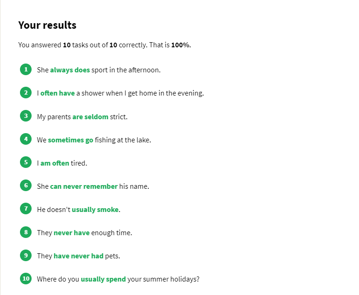
Task: Click the green answer 'never have'
Action: [72, 233]
